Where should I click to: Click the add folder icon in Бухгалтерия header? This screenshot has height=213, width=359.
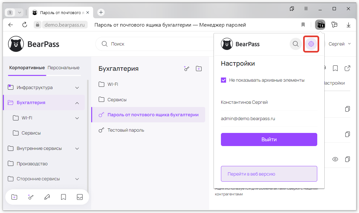click(199, 69)
